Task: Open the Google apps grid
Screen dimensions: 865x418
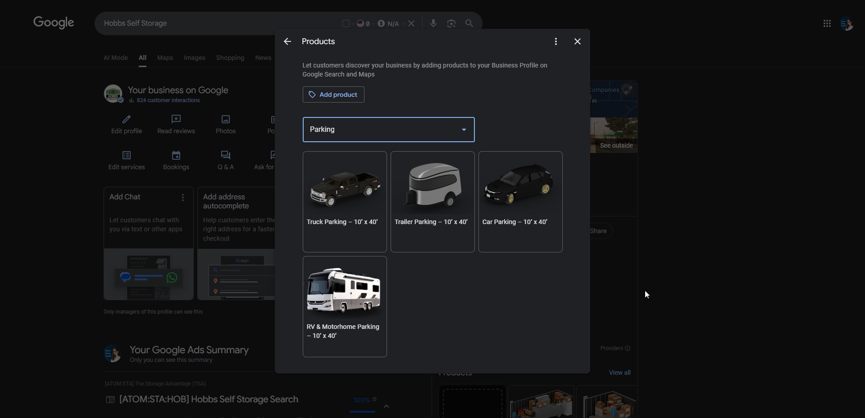Action: [827, 23]
